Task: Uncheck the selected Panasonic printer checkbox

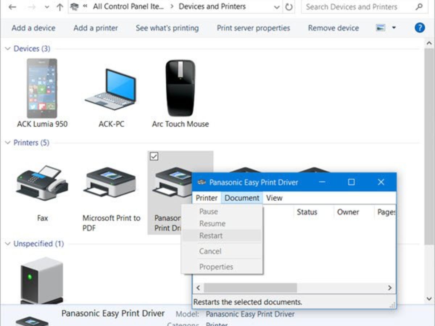Action: click(x=154, y=156)
